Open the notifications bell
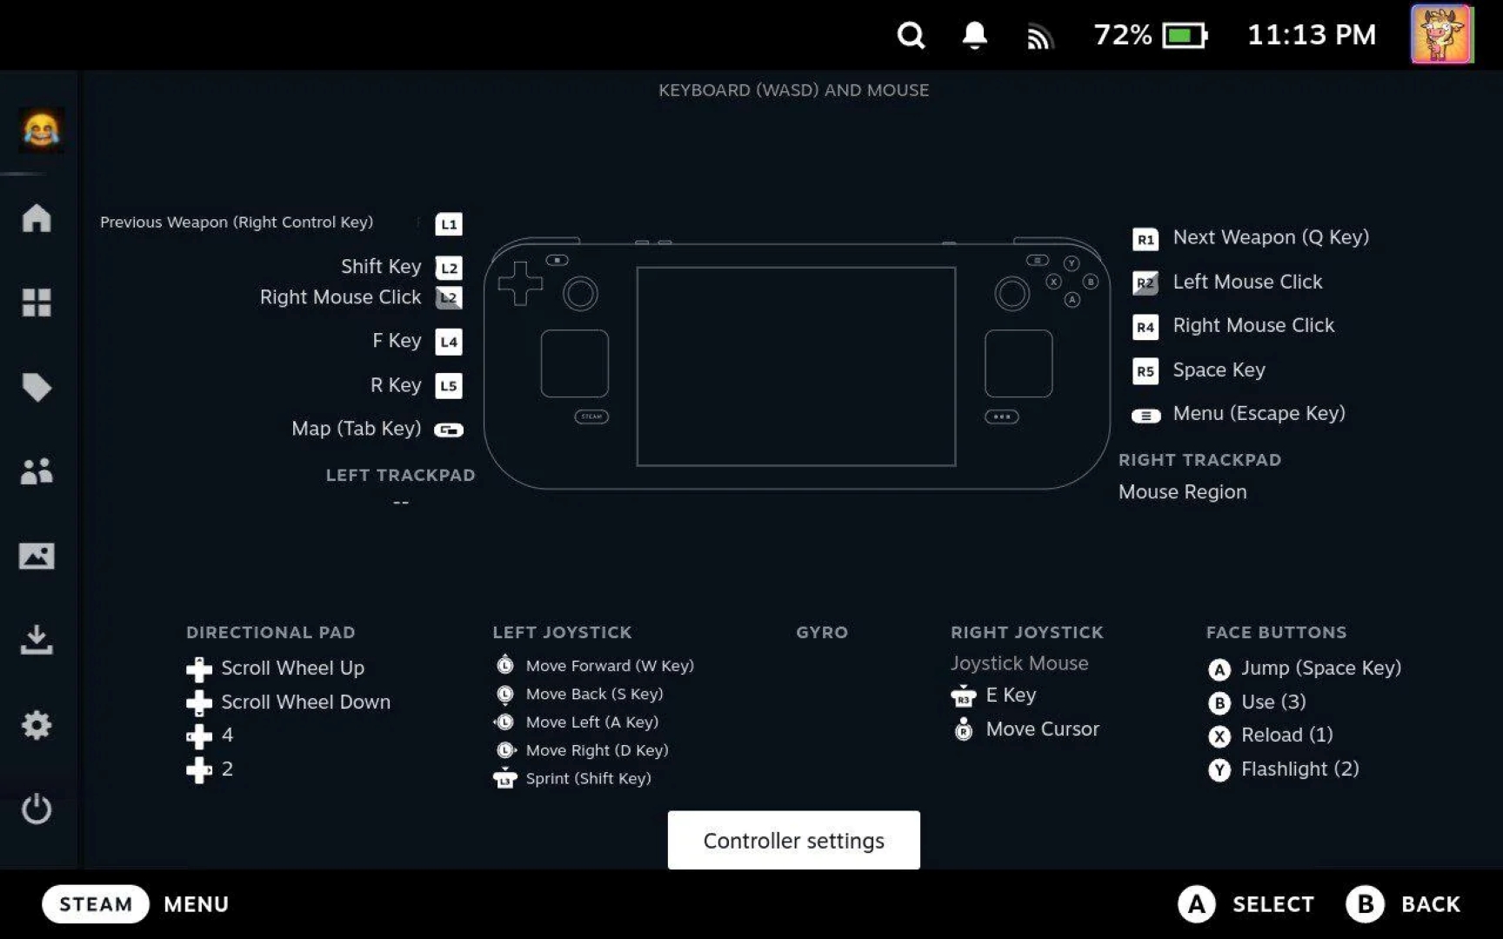 (x=974, y=36)
